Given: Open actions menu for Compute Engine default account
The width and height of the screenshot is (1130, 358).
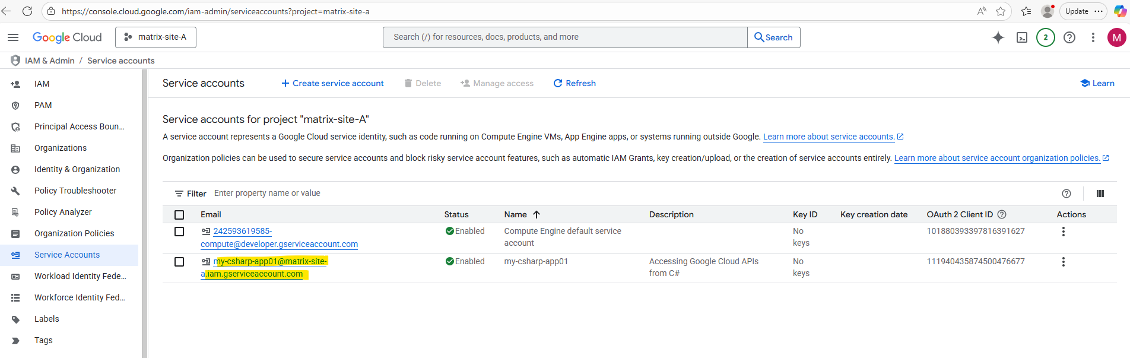Looking at the screenshot, I should point(1063,232).
